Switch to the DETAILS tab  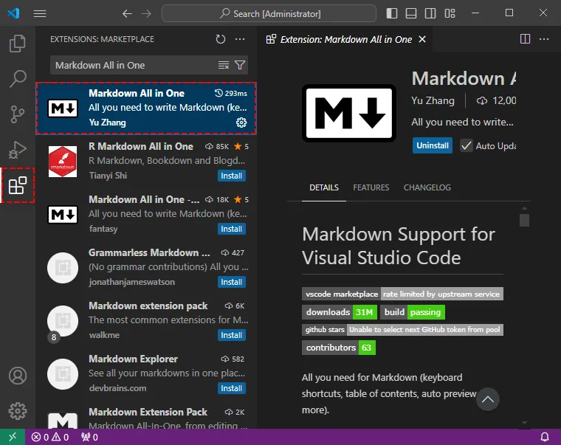(x=324, y=187)
